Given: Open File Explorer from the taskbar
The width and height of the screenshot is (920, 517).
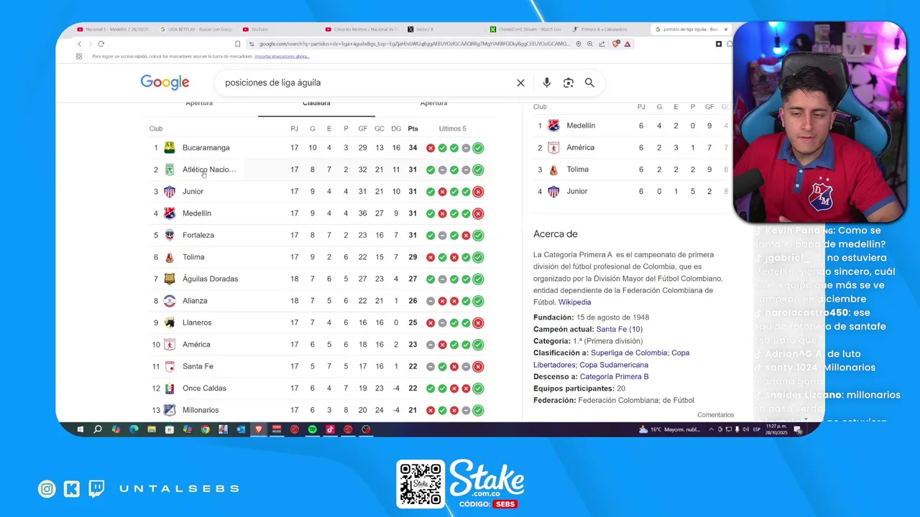Looking at the screenshot, I should coord(152,429).
